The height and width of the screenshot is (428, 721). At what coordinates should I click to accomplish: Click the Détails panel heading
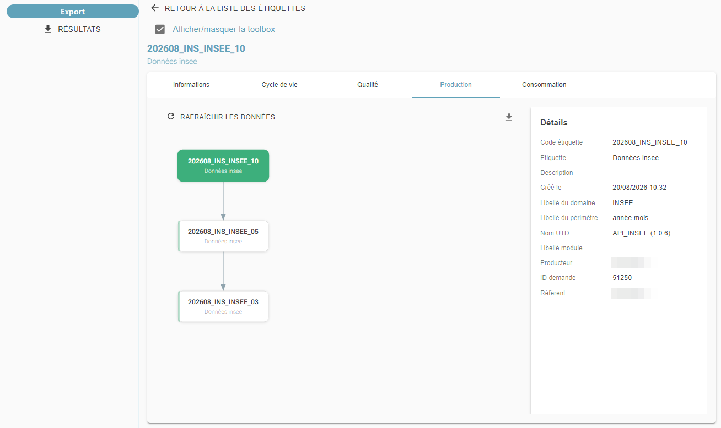(x=553, y=123)
